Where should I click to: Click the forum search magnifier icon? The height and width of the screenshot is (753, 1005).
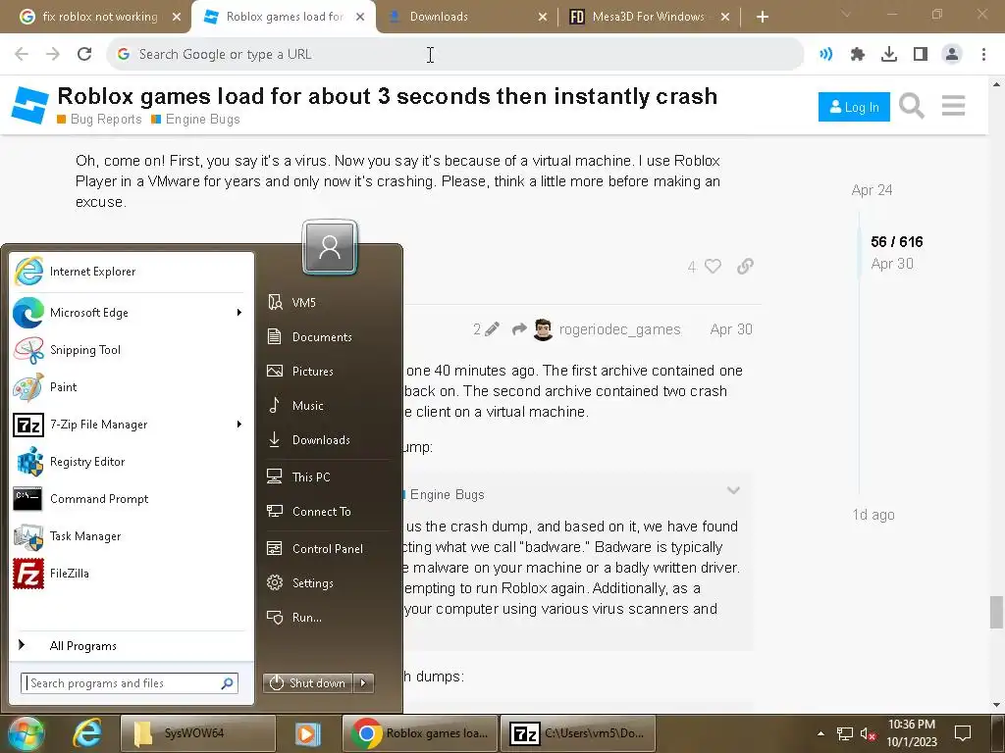(x=911, y=106)
